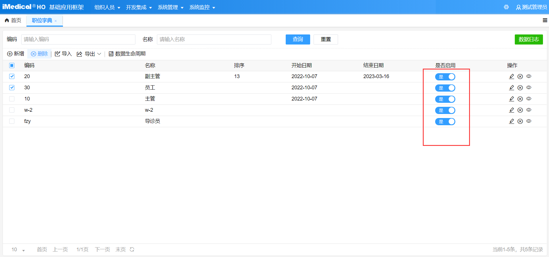View row 副主管 with eye icon
Screen dimensions: 549x257
[529, 76]
